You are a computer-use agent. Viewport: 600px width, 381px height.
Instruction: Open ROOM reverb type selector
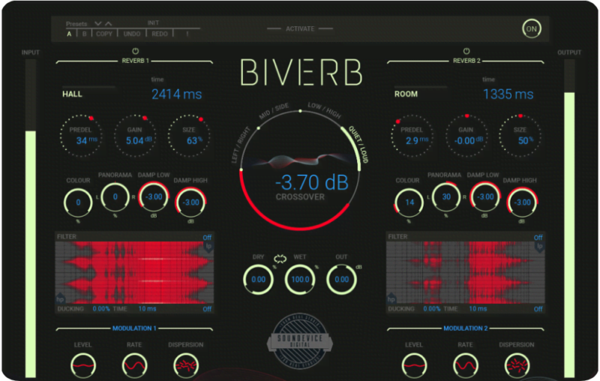[406, 94]
